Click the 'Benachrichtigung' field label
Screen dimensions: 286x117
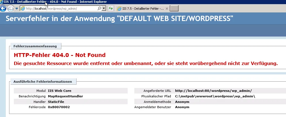point(32,96)
